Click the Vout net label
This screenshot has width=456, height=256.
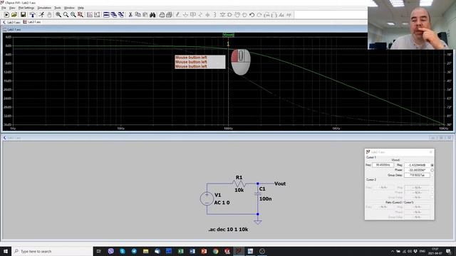click(x=280, y=183)
